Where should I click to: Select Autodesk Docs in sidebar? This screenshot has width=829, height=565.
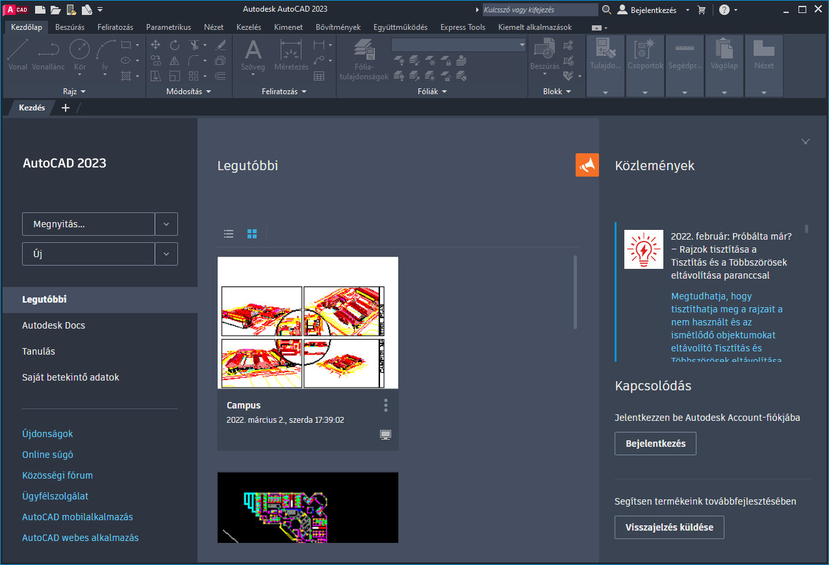[53, 325]
